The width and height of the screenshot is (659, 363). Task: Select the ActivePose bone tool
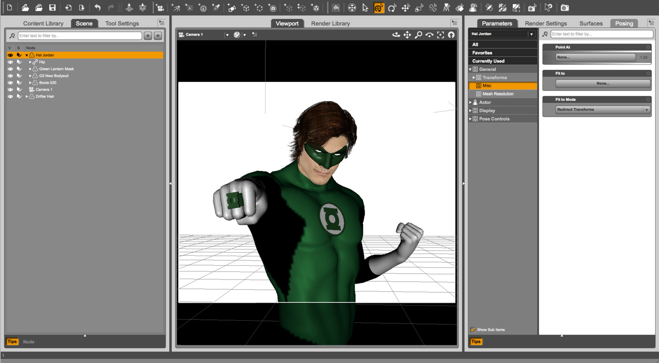click(433, 7)
